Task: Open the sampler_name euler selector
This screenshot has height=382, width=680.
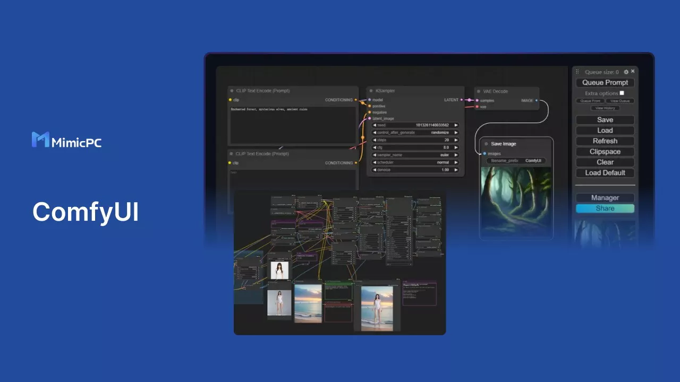Action: [x=415, y=155]
